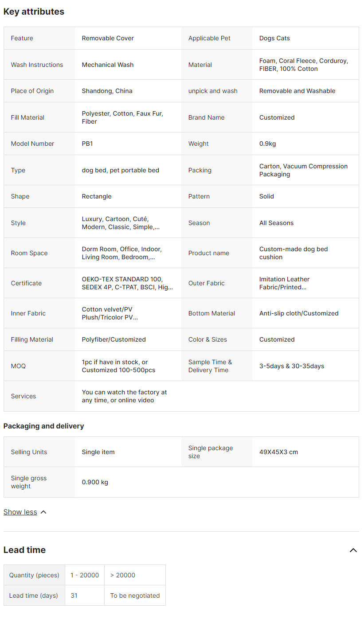Viewport: 364px width, 619px height.
Task: Click the Key attributes heading
Action: 34,12
